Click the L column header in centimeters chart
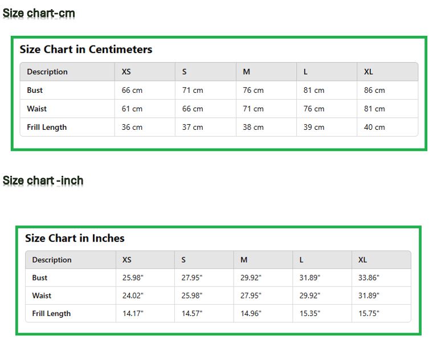The image size is (437, 361). [x=306, y=72]
